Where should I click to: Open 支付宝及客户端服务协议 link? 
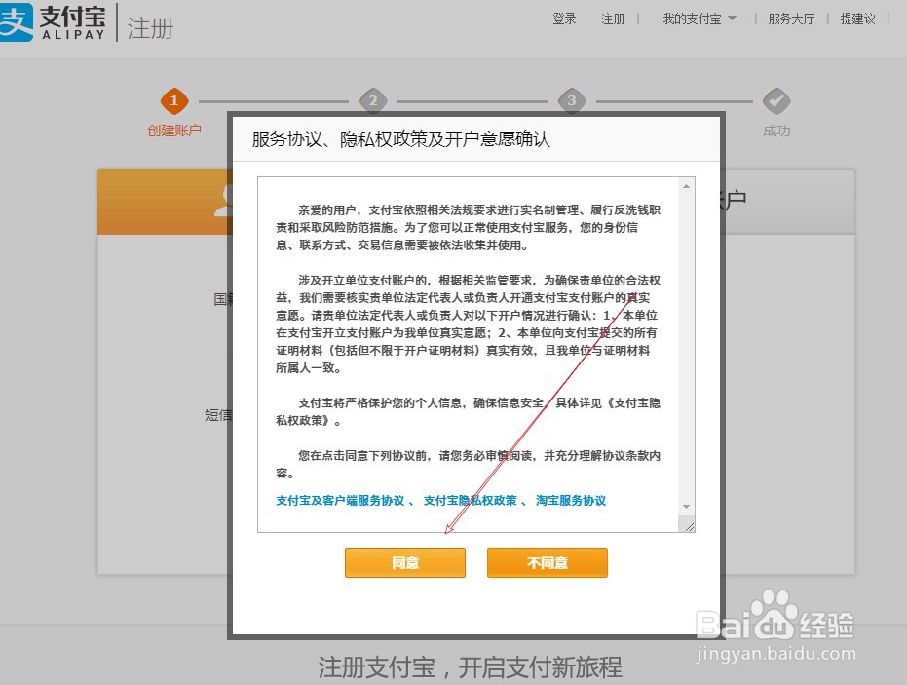340,501
